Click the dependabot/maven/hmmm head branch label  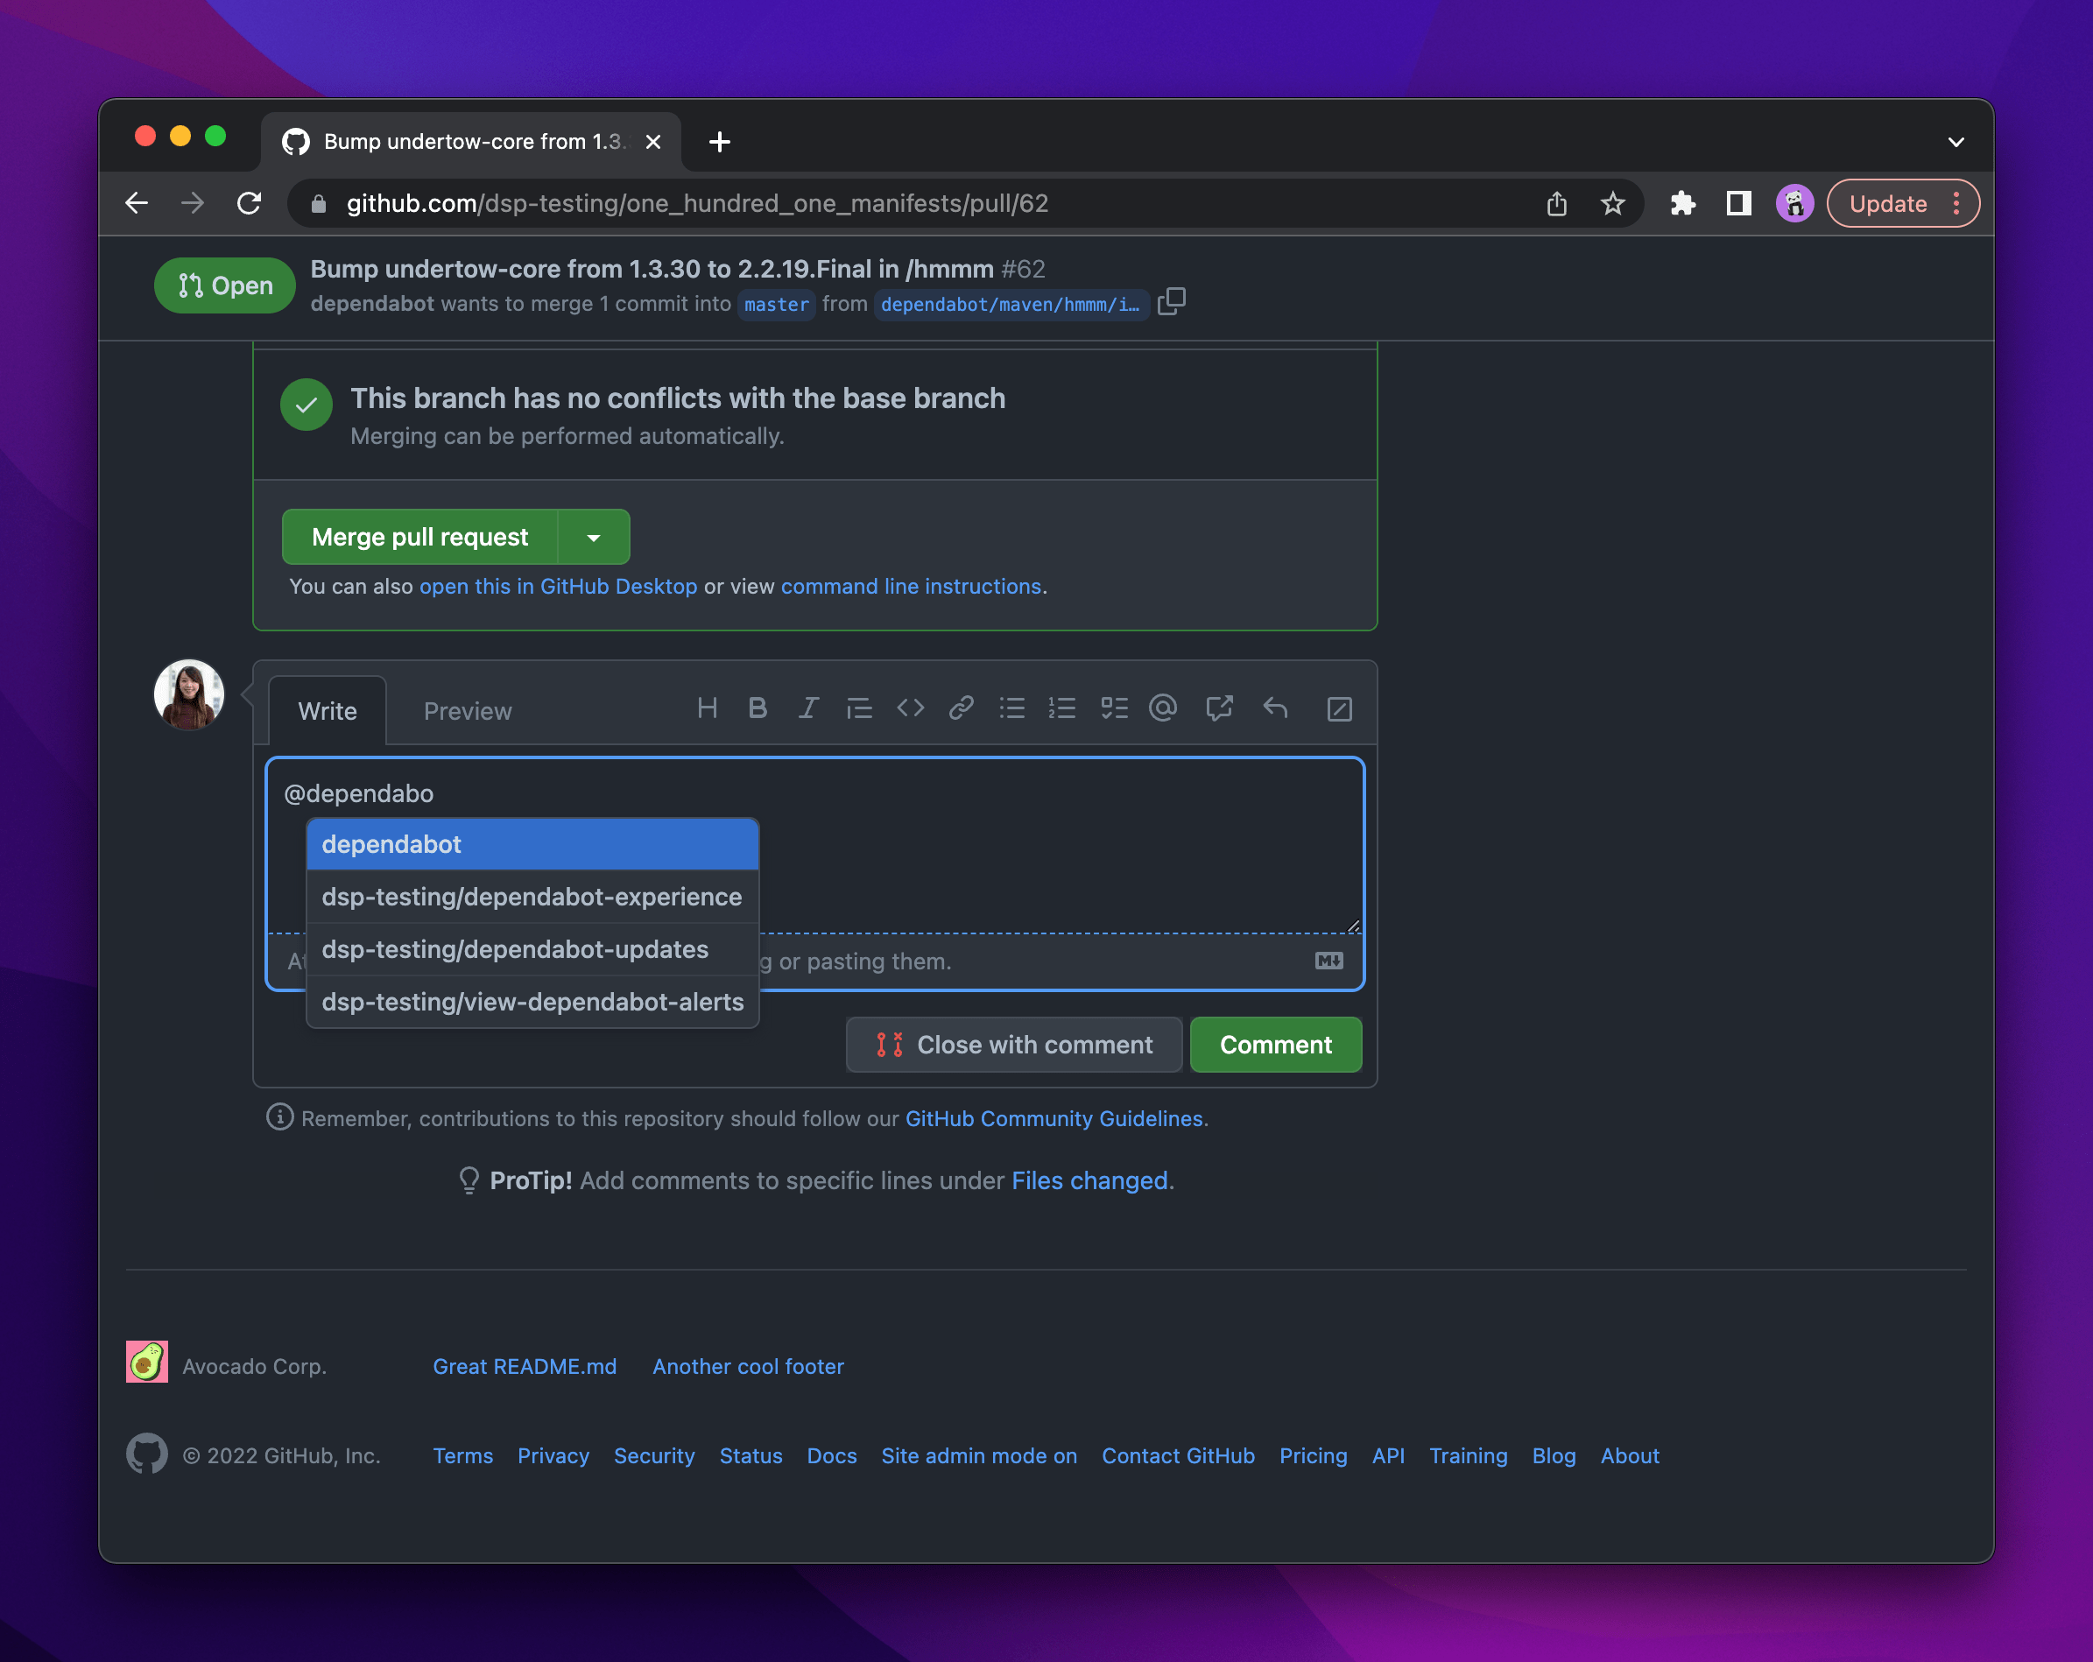tap(1011, 305)
